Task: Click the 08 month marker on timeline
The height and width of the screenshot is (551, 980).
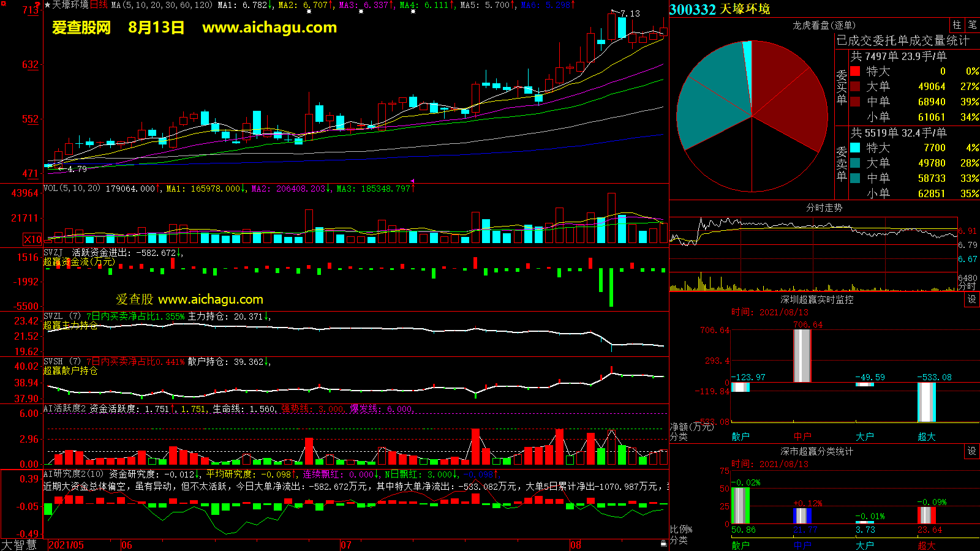Action: 575,545
